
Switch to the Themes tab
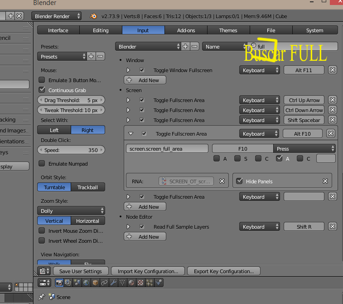pos(228,30)
